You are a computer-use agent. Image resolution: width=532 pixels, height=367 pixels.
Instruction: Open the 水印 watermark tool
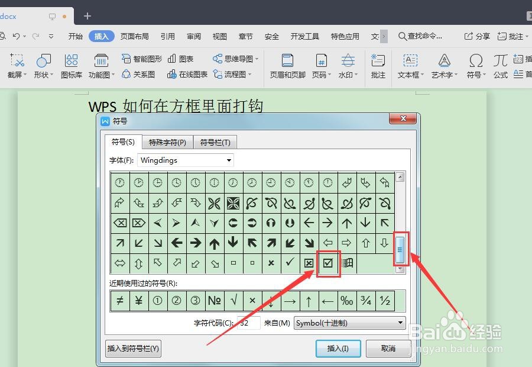(348, 66)
